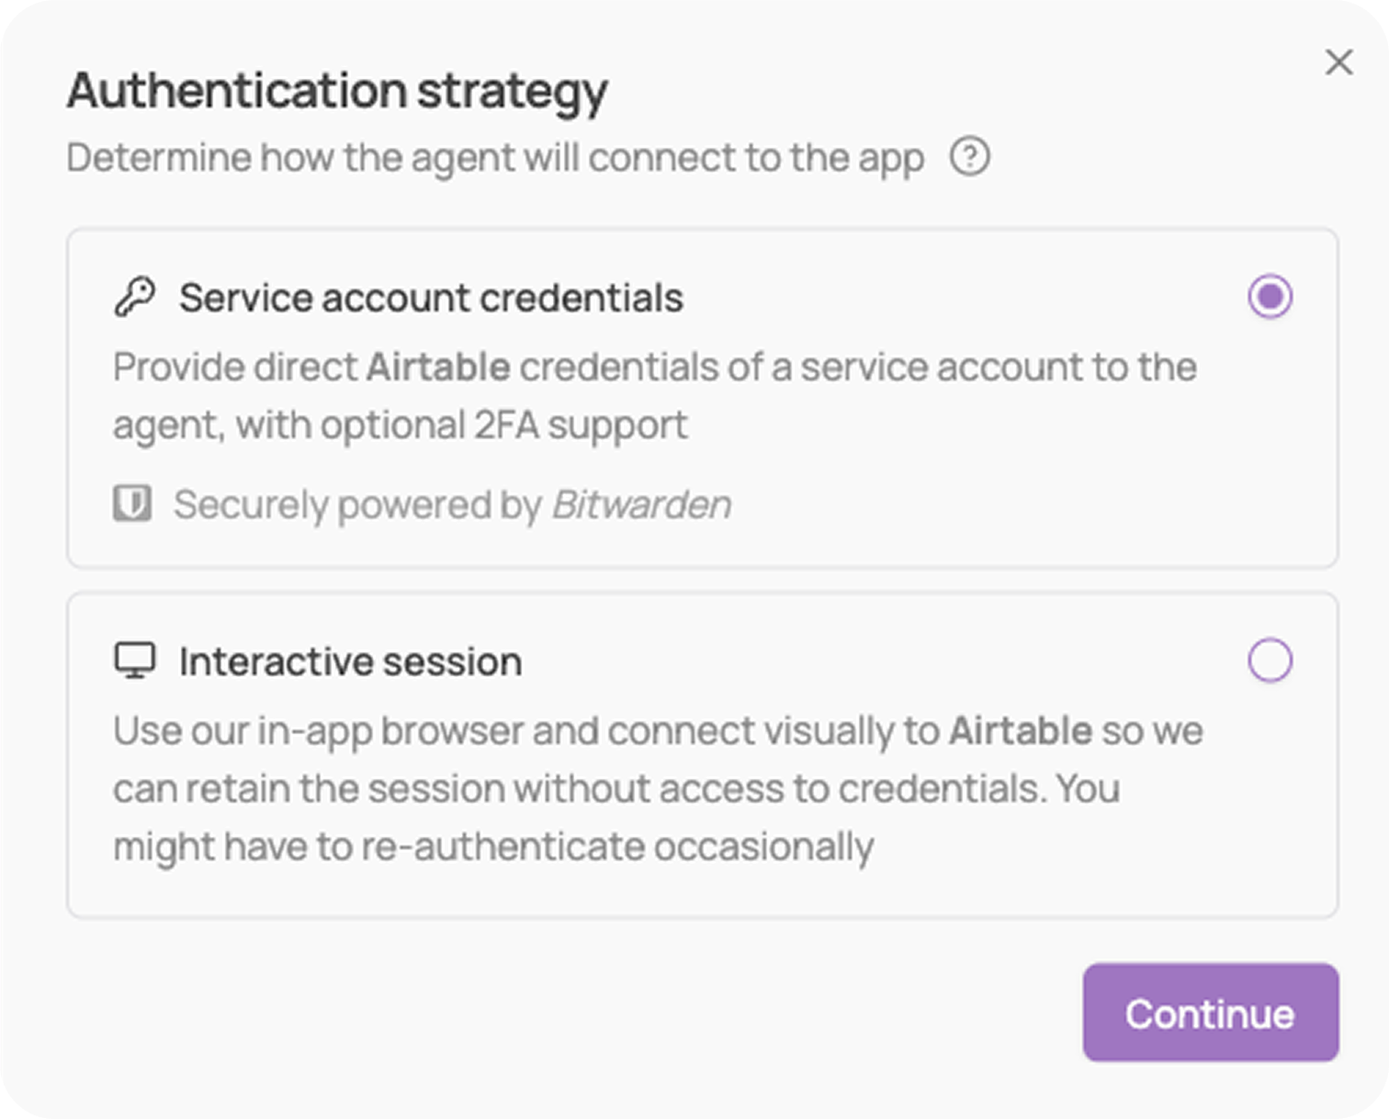Click the help question mark icon
Viewport: 1389px width, 1119px height.
(970, 156)
